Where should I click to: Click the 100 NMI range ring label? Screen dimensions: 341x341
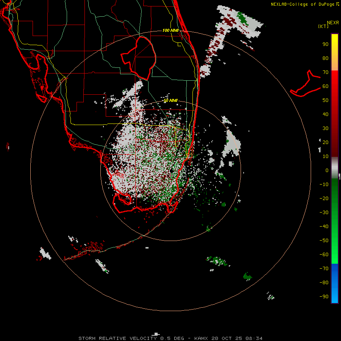coord(170,30)
